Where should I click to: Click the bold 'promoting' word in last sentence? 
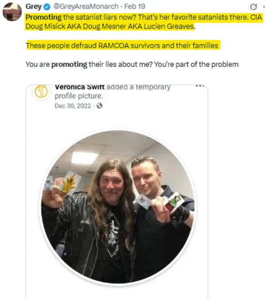pyautogui.click(x=69, y=65)
